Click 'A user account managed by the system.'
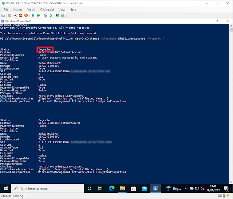This screenshot has height=199, width=233. [x=68, y=58]
